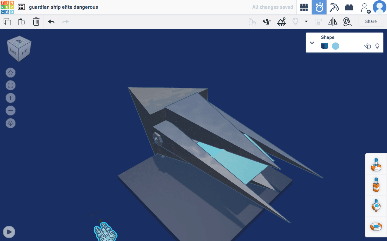Open the 3D design grid editor
The height and width of the screenshot is (241, 387).
pos(304,7)
